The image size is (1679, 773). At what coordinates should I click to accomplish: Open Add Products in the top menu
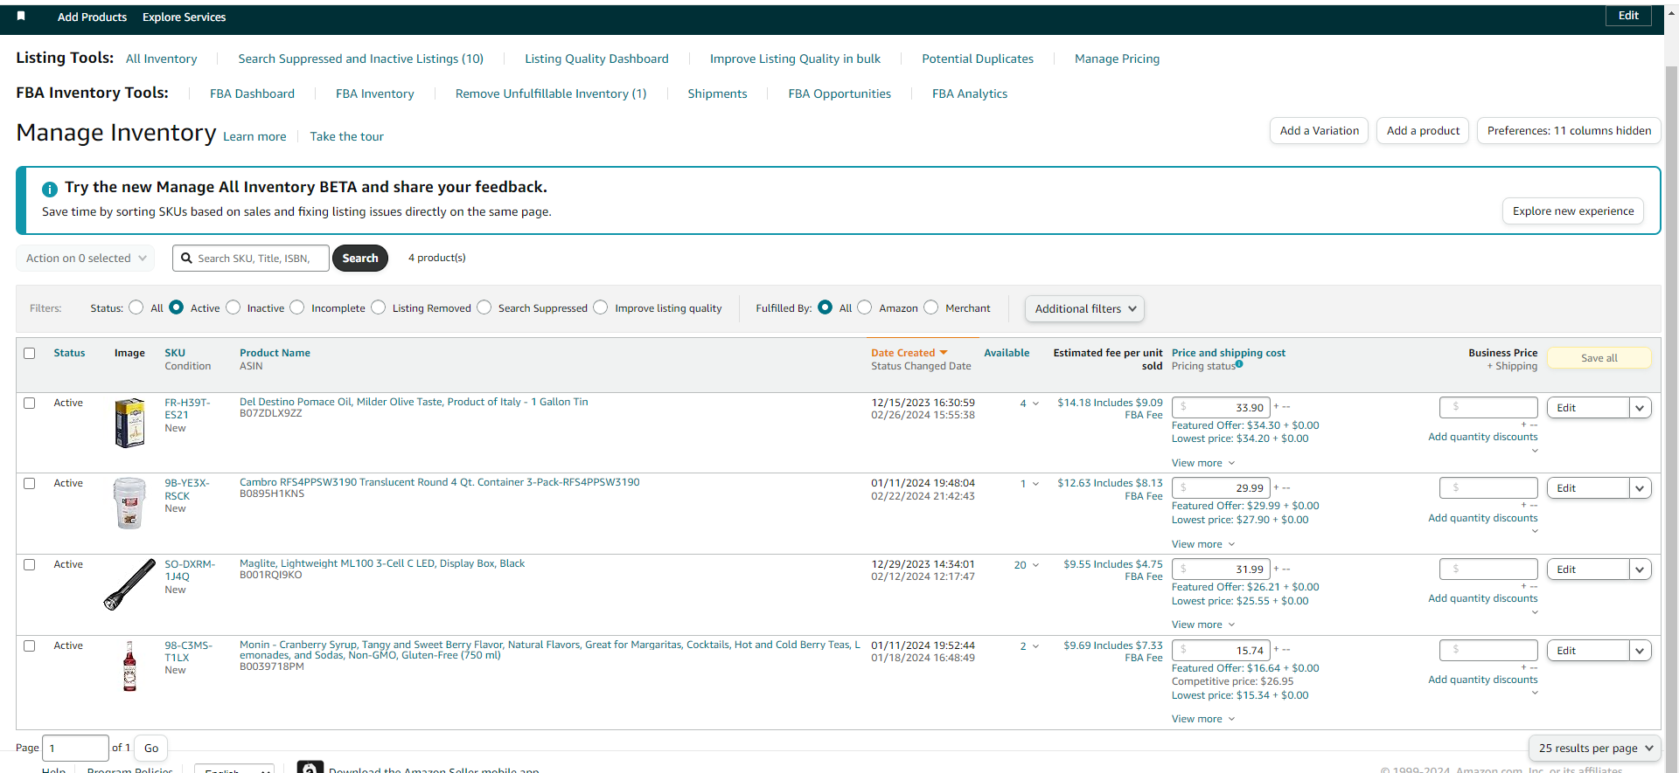click(92, 17)
